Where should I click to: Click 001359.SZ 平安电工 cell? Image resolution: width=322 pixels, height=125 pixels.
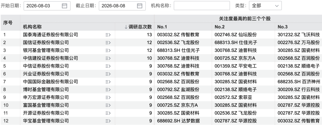pyautogui.click(x=236, y=66)
